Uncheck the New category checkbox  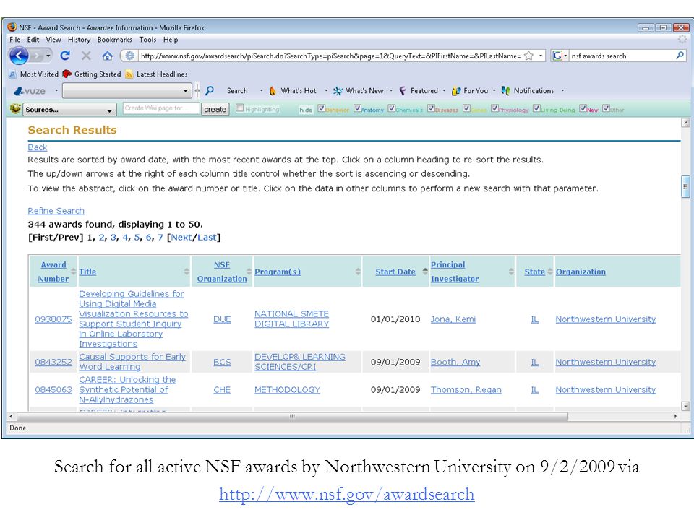(x=583, y=108)
